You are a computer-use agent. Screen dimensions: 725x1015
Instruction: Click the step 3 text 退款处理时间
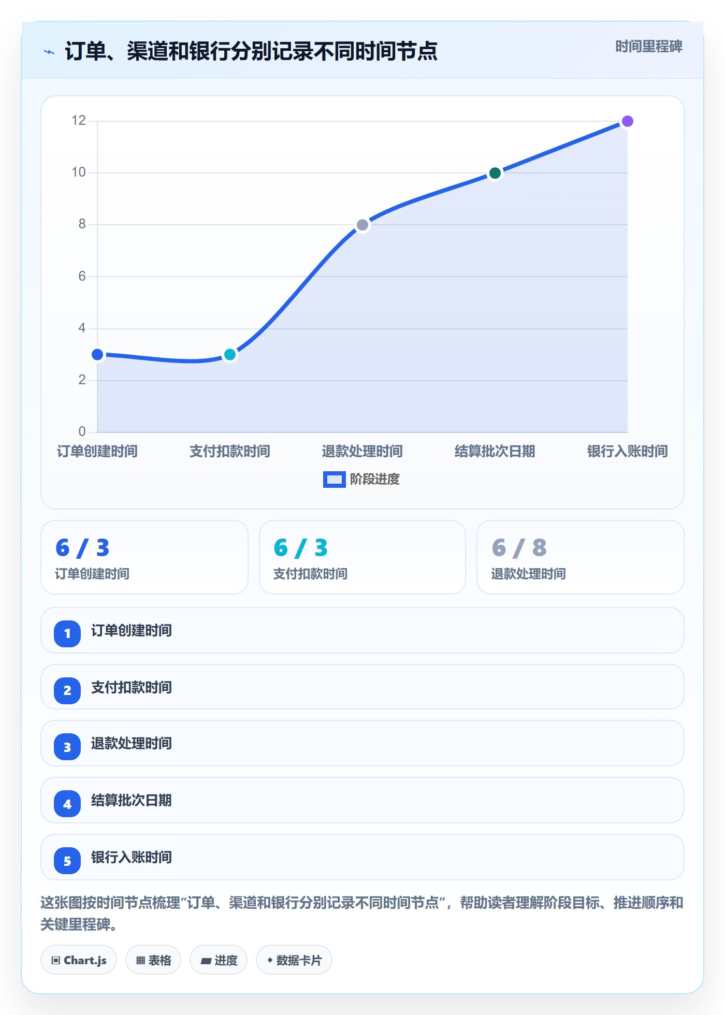point(132,744)
